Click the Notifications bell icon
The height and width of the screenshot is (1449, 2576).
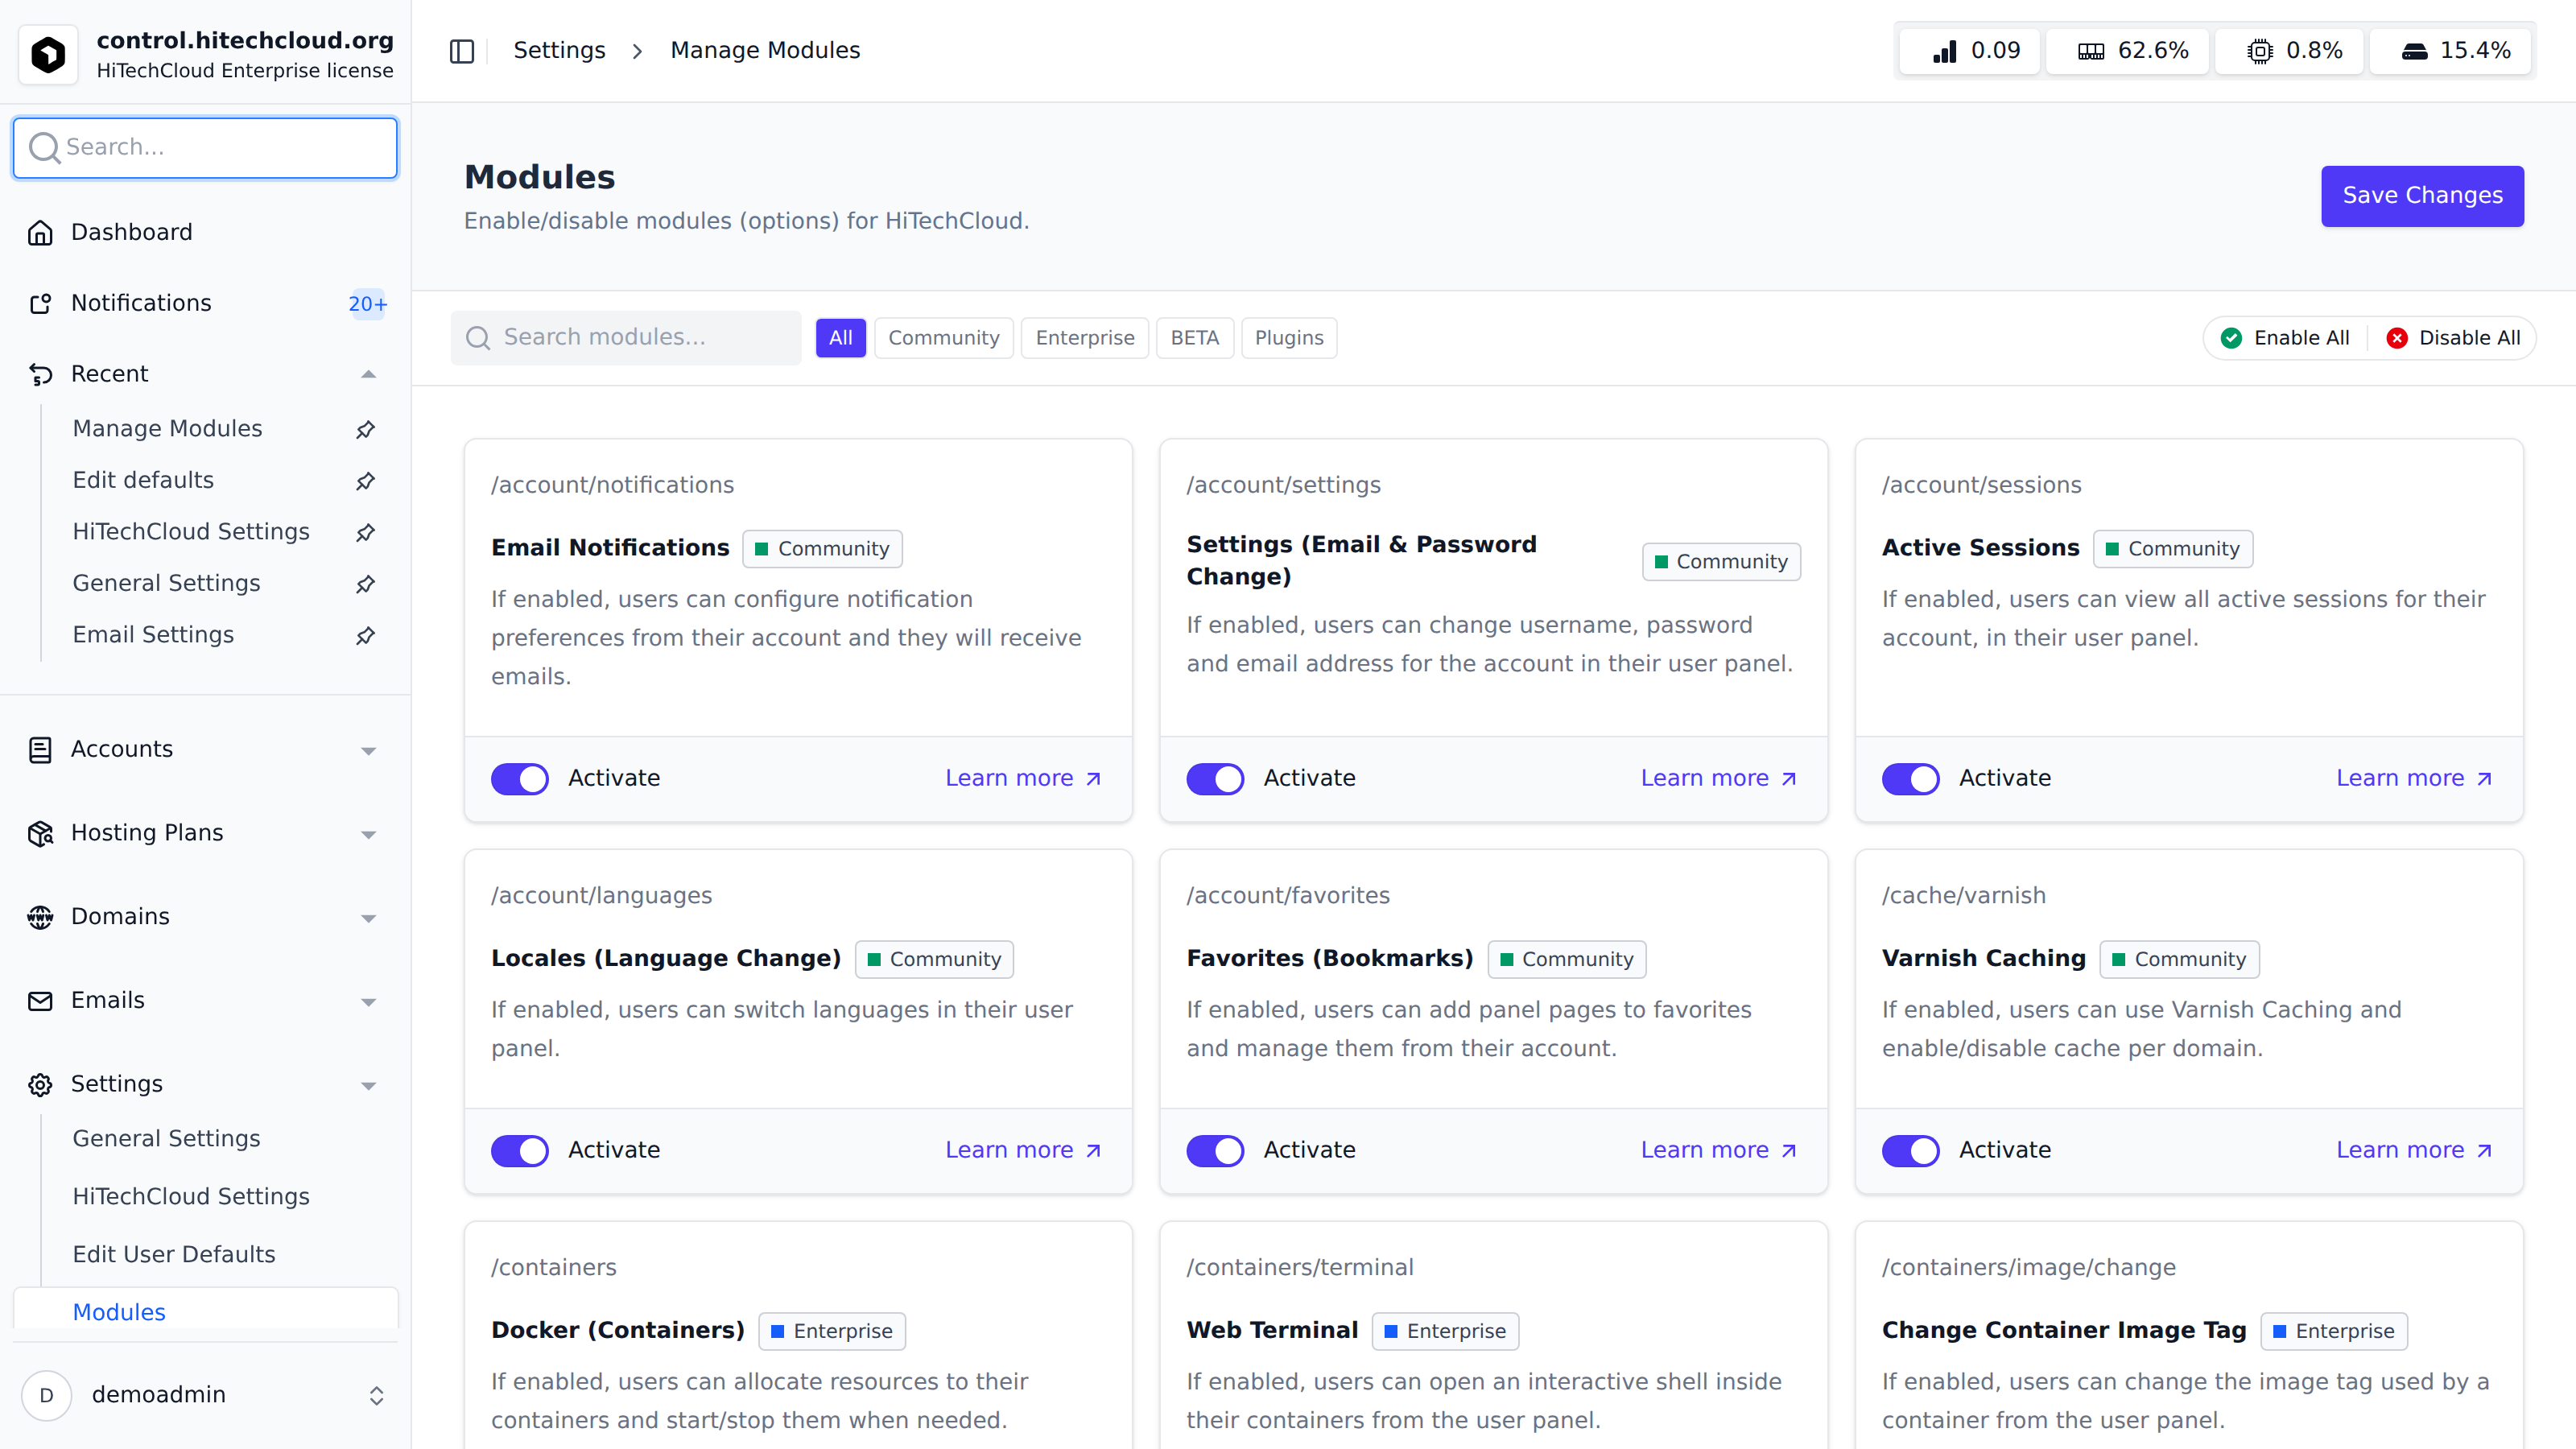[x=40, y=303]
